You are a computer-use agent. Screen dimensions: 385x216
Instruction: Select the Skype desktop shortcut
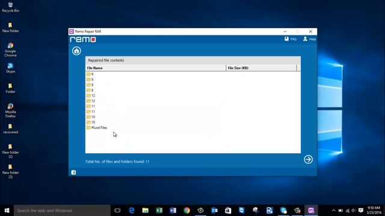[10, 68]
